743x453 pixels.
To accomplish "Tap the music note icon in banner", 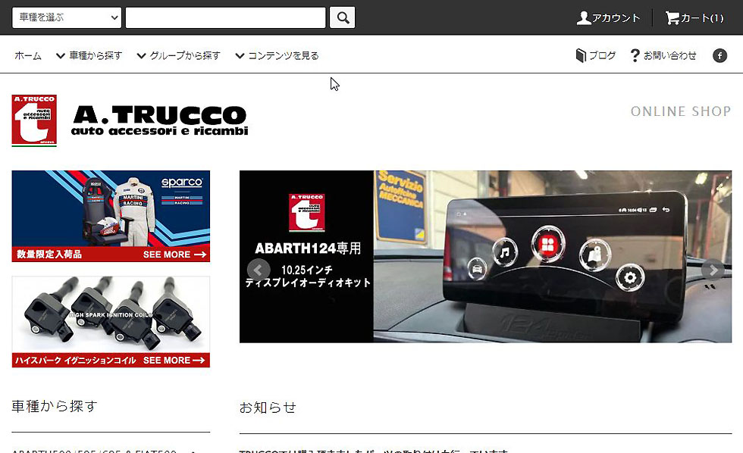I will (505, 251).
